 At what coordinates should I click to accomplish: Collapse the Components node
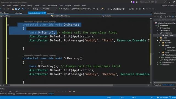coord(157,33)
